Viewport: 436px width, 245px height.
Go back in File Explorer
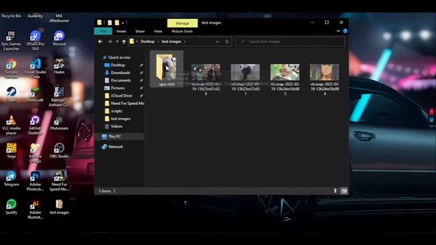(100, 42)
